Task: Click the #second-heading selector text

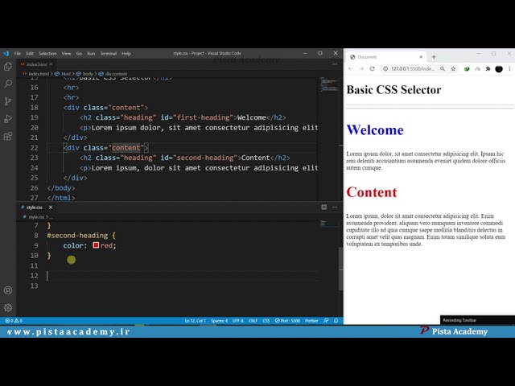Action: pos(77,236)
